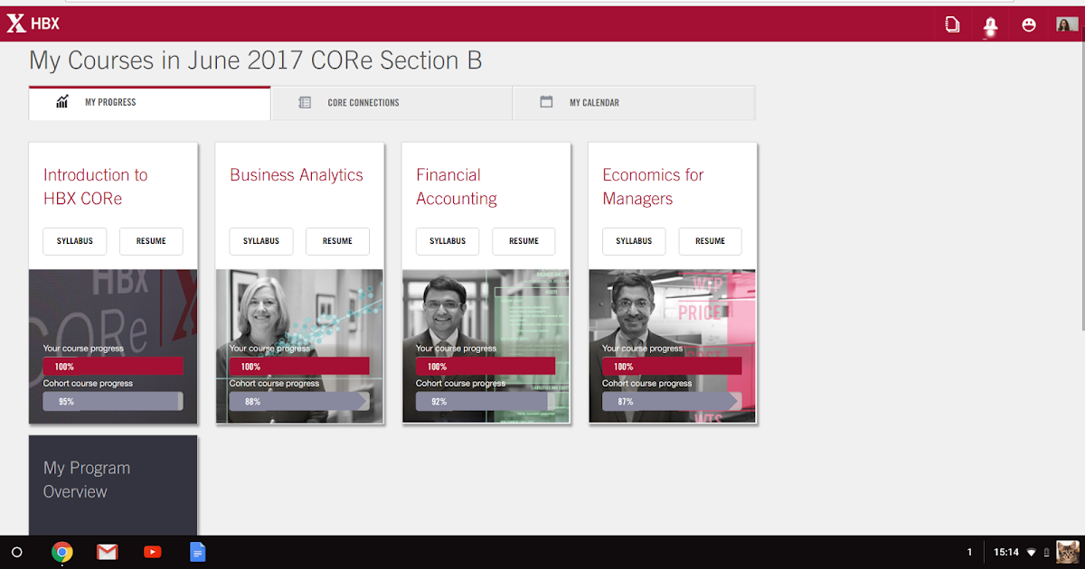Image resolution: width=1085 pixels, height=569 pixels.
Task: Click the battery status icon
Action: (1047, 552)
